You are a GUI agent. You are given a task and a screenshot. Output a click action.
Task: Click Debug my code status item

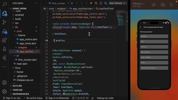[105, 98]
